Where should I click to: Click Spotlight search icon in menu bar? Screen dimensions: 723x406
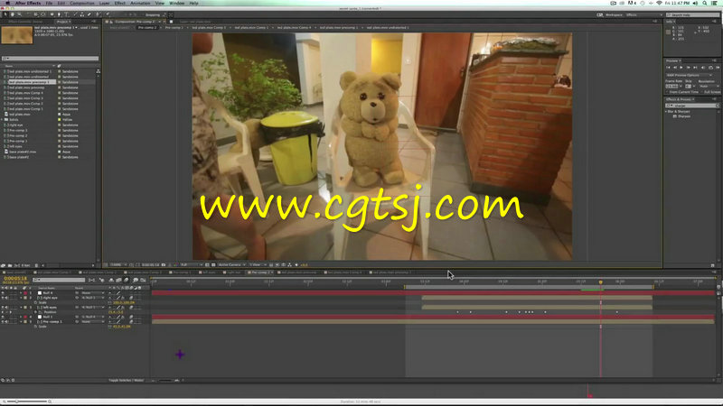point(705,4)
